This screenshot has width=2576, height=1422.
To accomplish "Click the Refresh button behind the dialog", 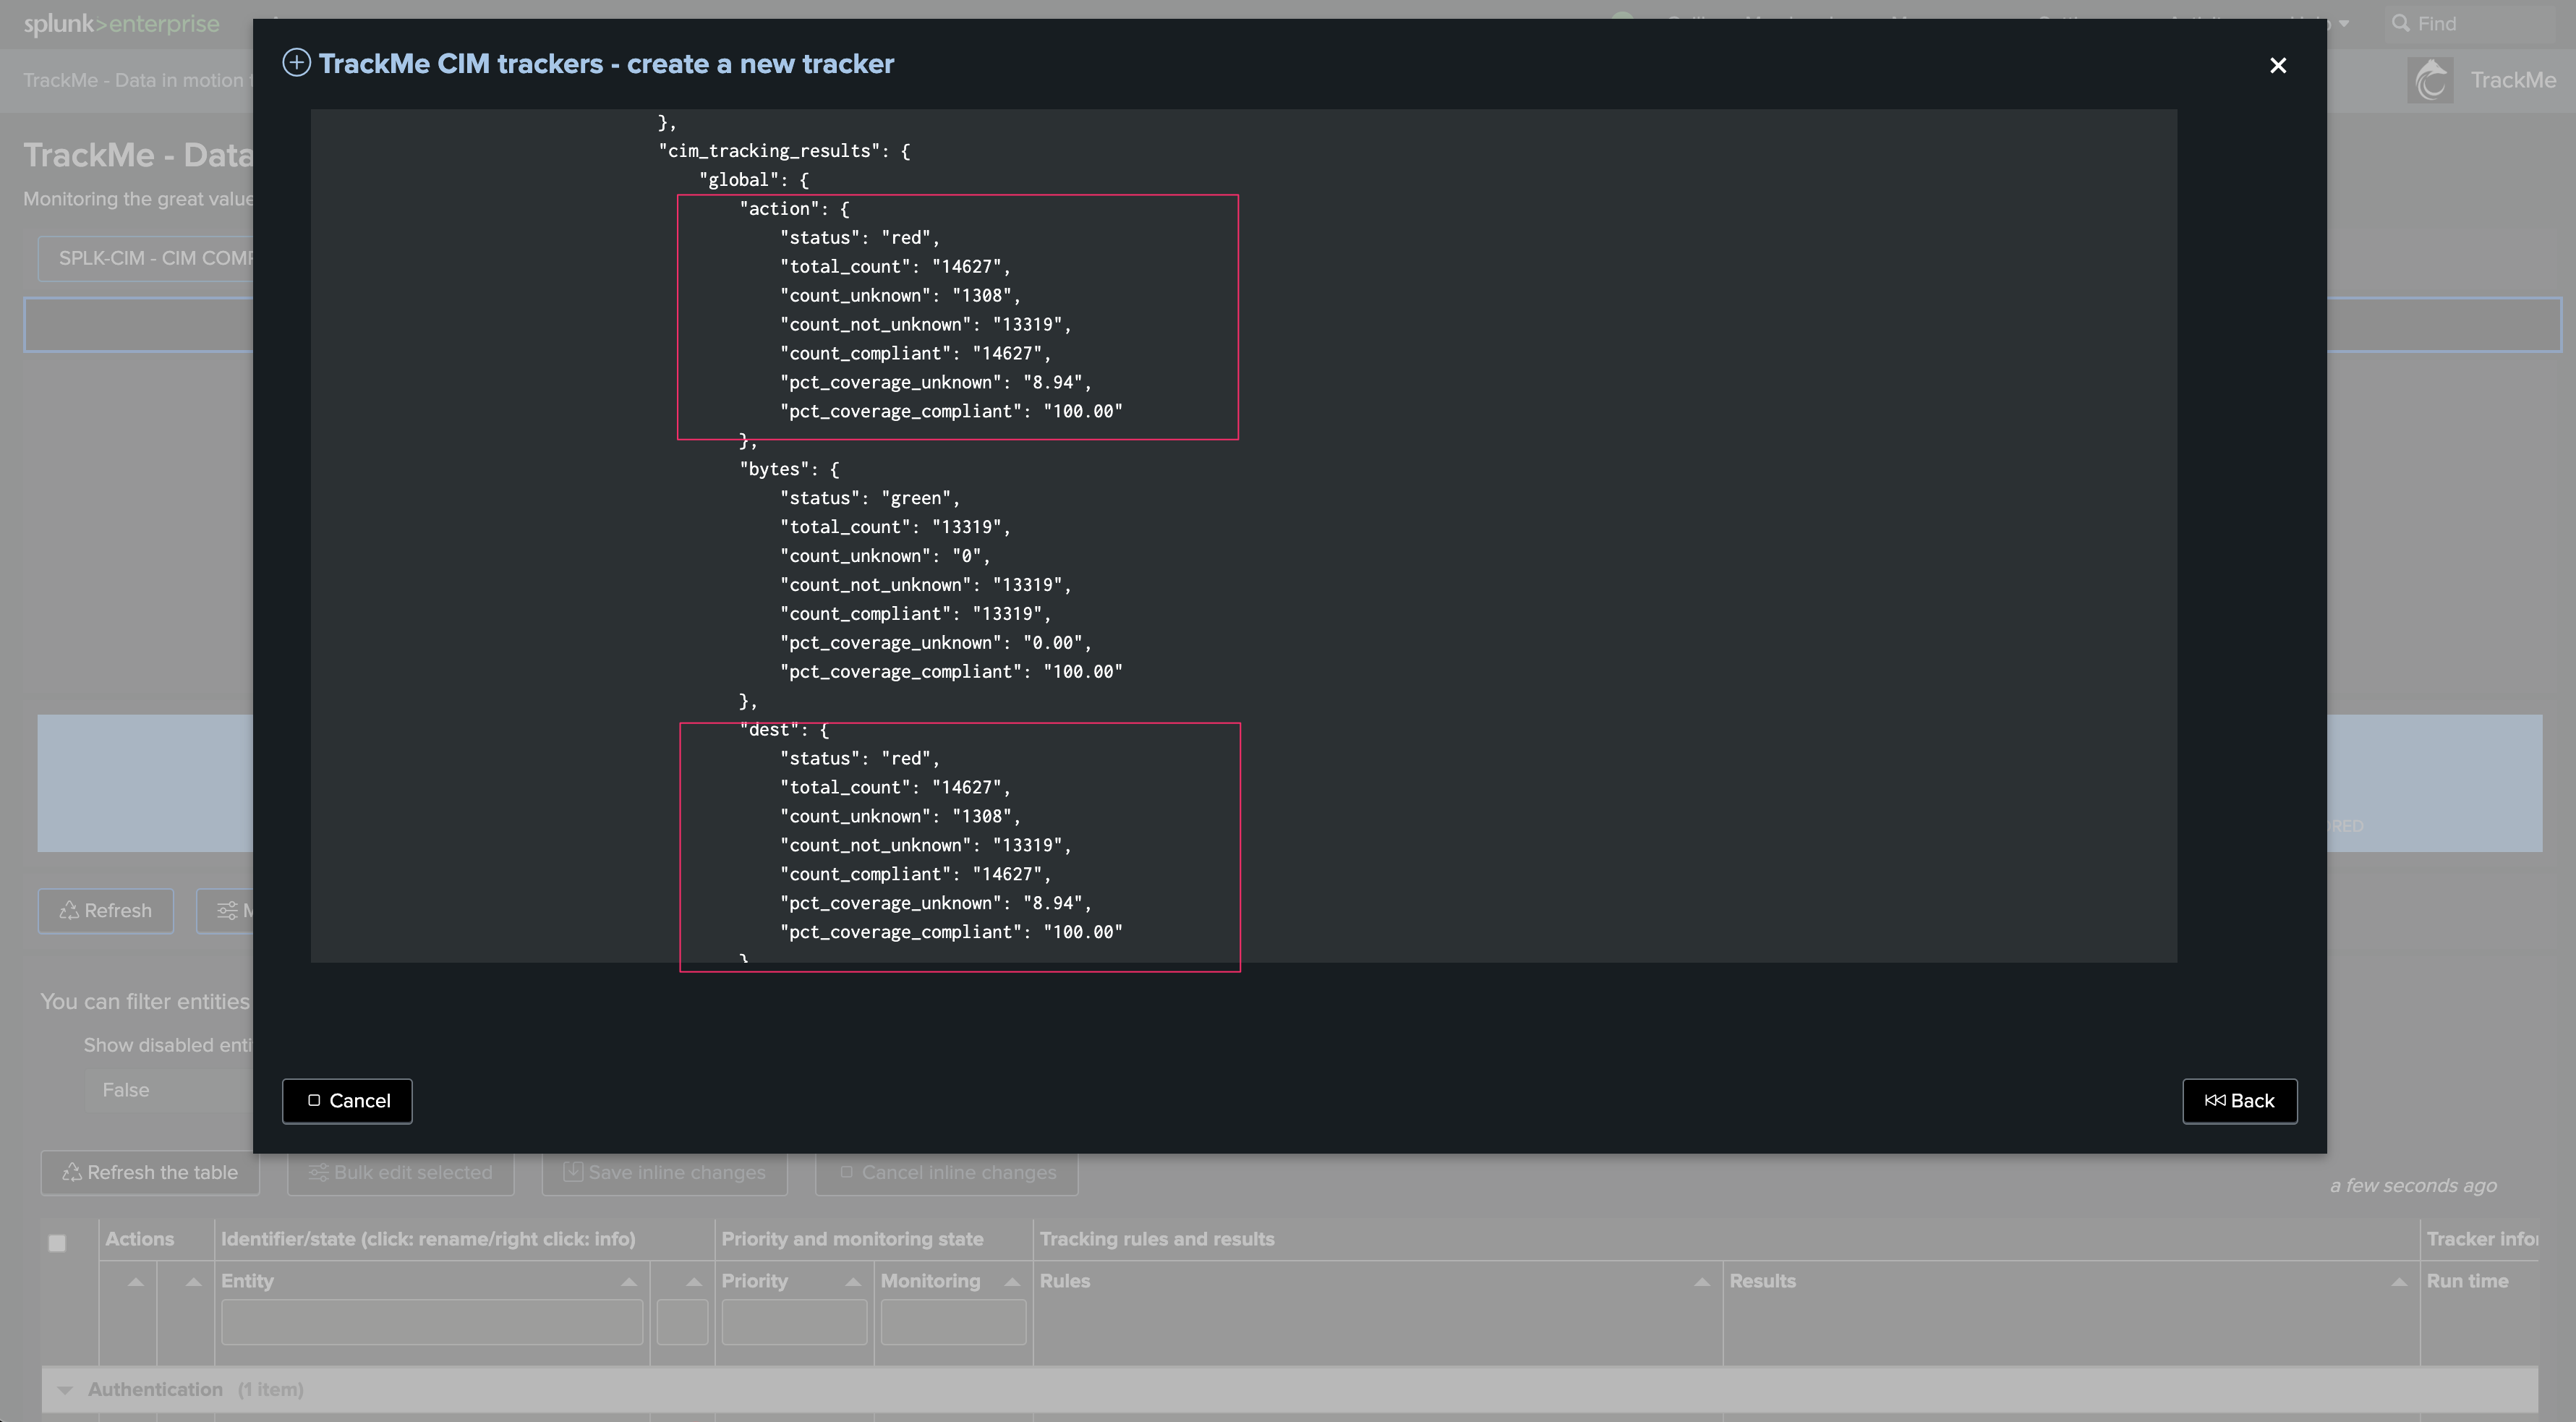I will tap(106, 910).
